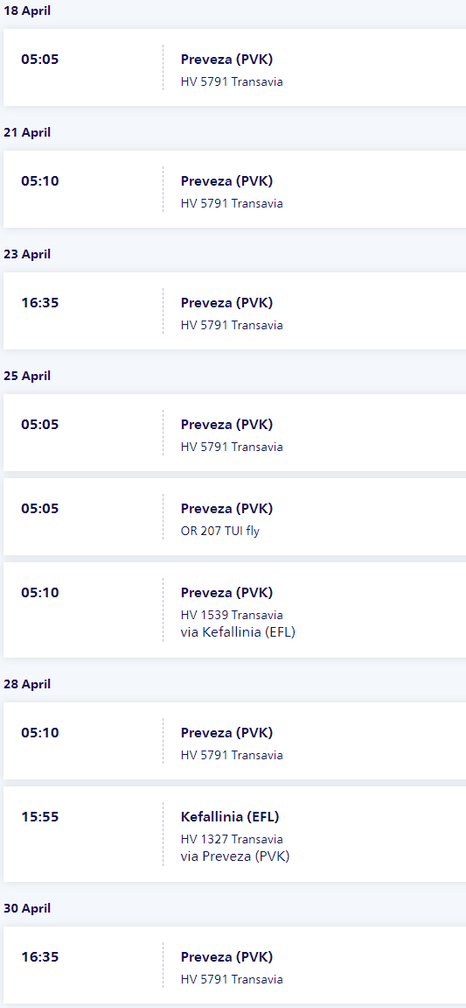Select the OR 207 TUI fly flight
Viewport: 466px width, 1008px height.
(x=235, y=517)
